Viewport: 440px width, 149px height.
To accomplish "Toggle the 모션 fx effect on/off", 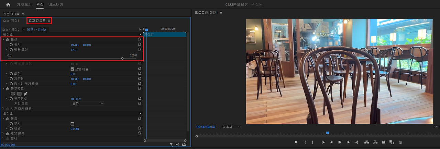I will tap(8, 40).
